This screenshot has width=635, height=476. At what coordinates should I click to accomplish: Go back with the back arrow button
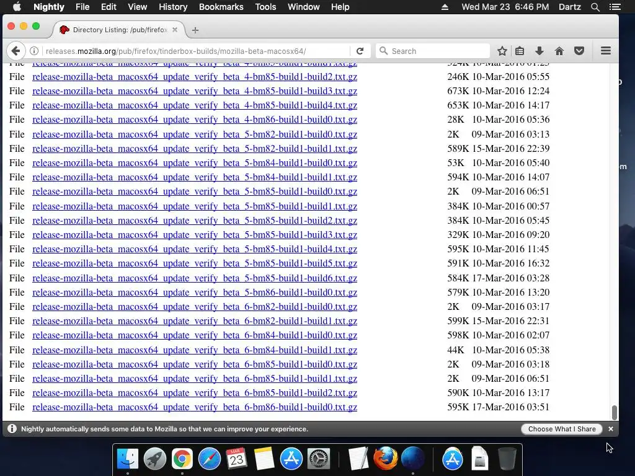pyautogui.click(x=16, y=51)
